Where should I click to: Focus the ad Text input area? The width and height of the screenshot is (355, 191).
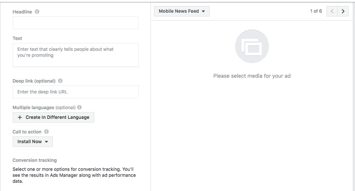(x=76, y=55)
